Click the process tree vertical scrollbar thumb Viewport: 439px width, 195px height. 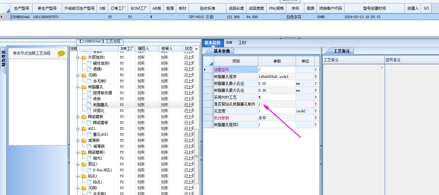[x=196, y=156]
